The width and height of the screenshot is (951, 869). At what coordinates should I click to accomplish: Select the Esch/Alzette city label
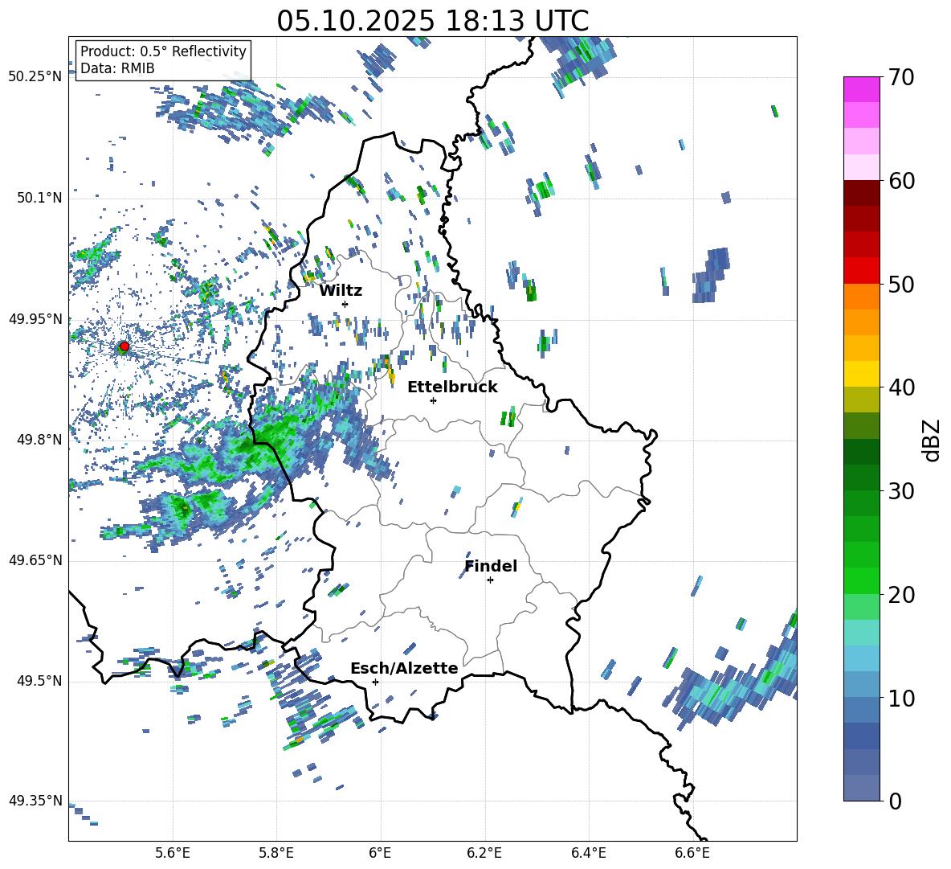tap(404, 668)
